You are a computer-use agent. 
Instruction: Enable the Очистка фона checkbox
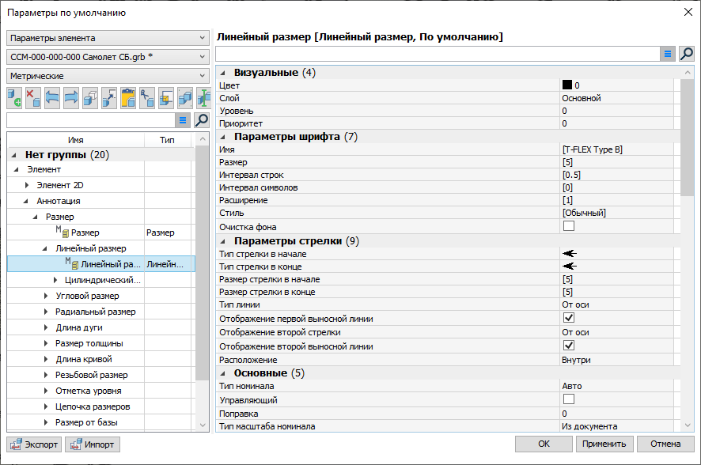click(x=568, y=227)
